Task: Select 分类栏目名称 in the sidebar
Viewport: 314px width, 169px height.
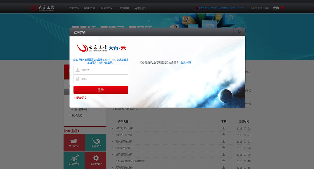Action: point(81,109)
